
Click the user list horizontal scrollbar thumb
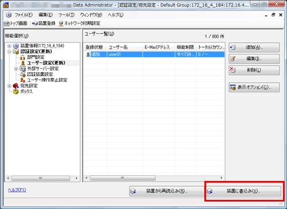coord(123,178)
